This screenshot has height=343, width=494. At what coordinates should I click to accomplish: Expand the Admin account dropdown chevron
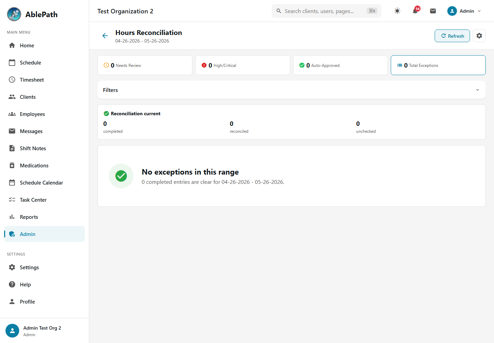click(479, 11)
